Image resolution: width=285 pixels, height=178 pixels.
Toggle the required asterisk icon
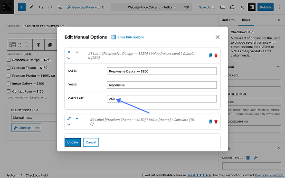click(x=38, y=45)
